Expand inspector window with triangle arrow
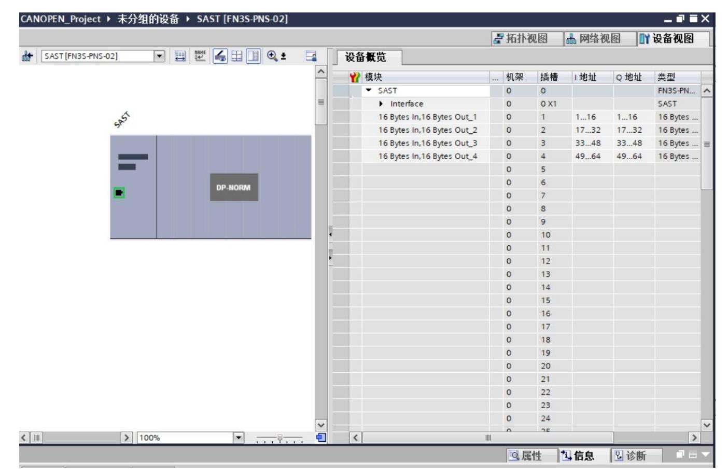The height and width of the screenshot is (476, 728). [705, 454]
